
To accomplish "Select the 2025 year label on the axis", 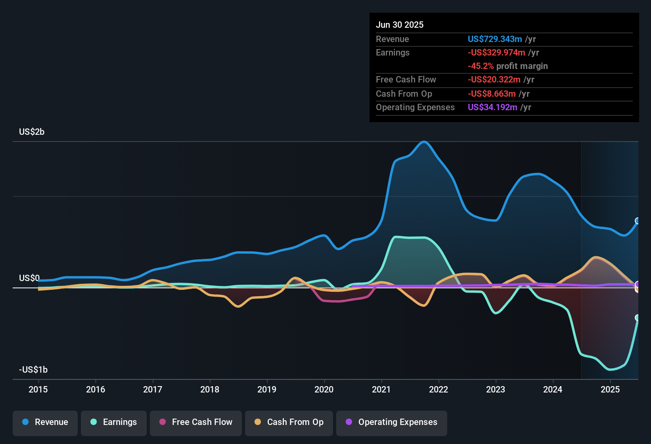I will click(x=610, y=390).
